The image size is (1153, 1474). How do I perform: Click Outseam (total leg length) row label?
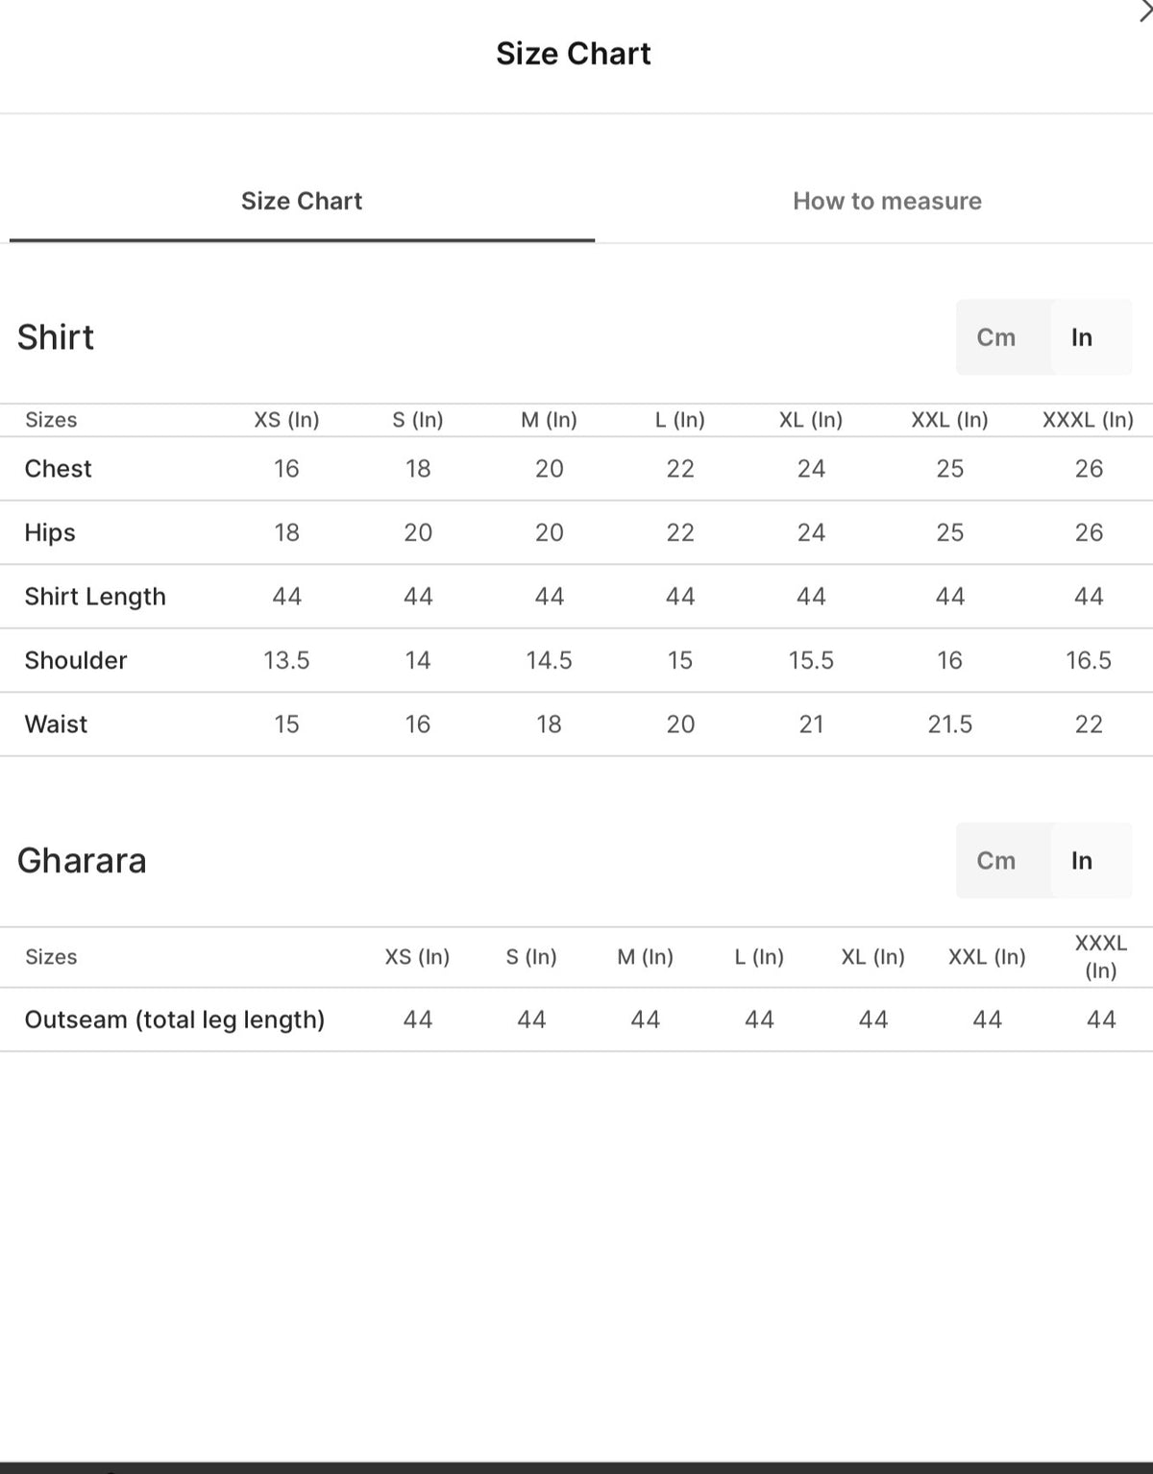[x=175, y=1020]
